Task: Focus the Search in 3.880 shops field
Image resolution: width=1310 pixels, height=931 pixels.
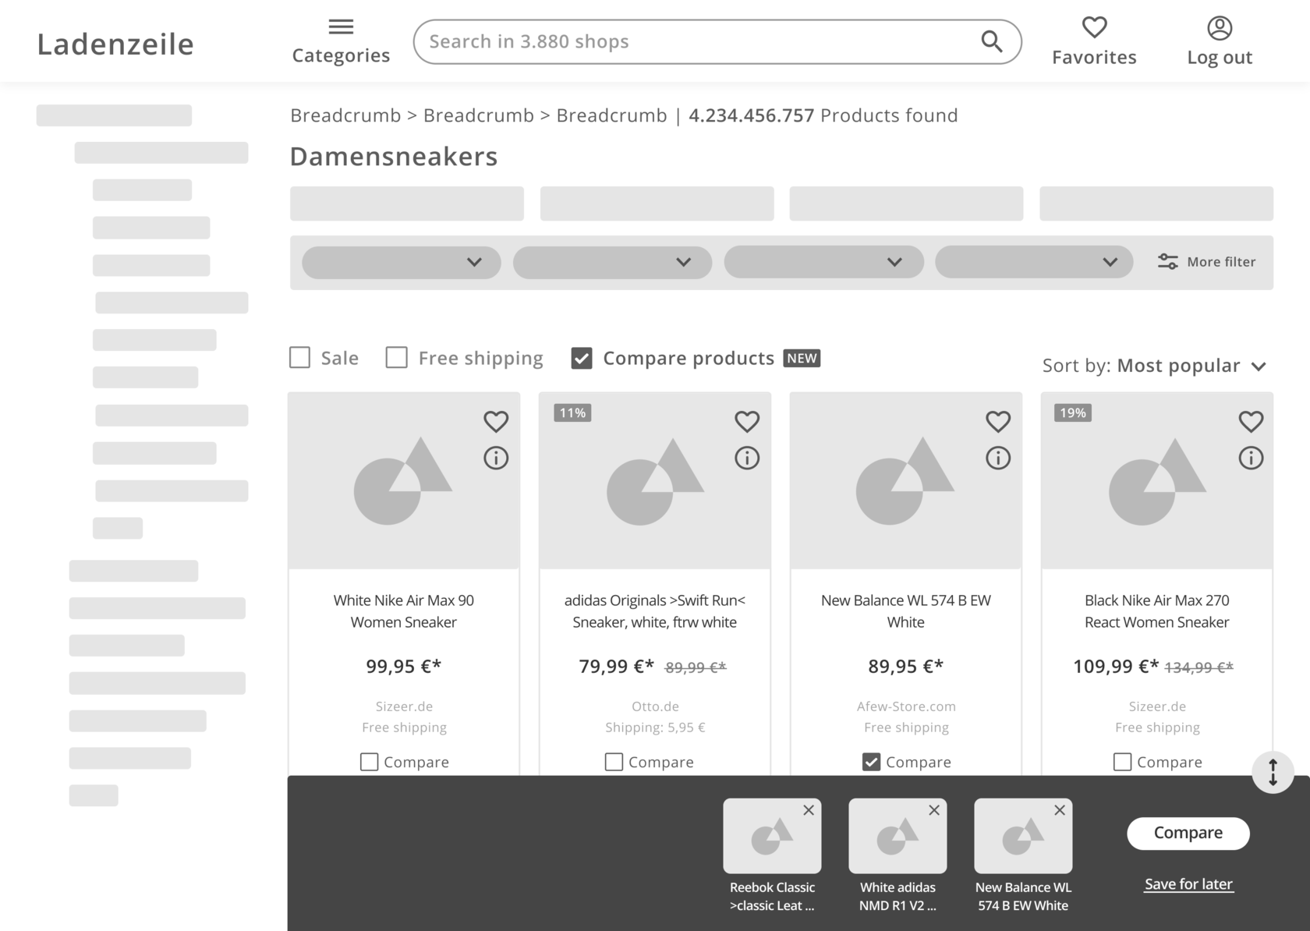Action: (717, 41)
